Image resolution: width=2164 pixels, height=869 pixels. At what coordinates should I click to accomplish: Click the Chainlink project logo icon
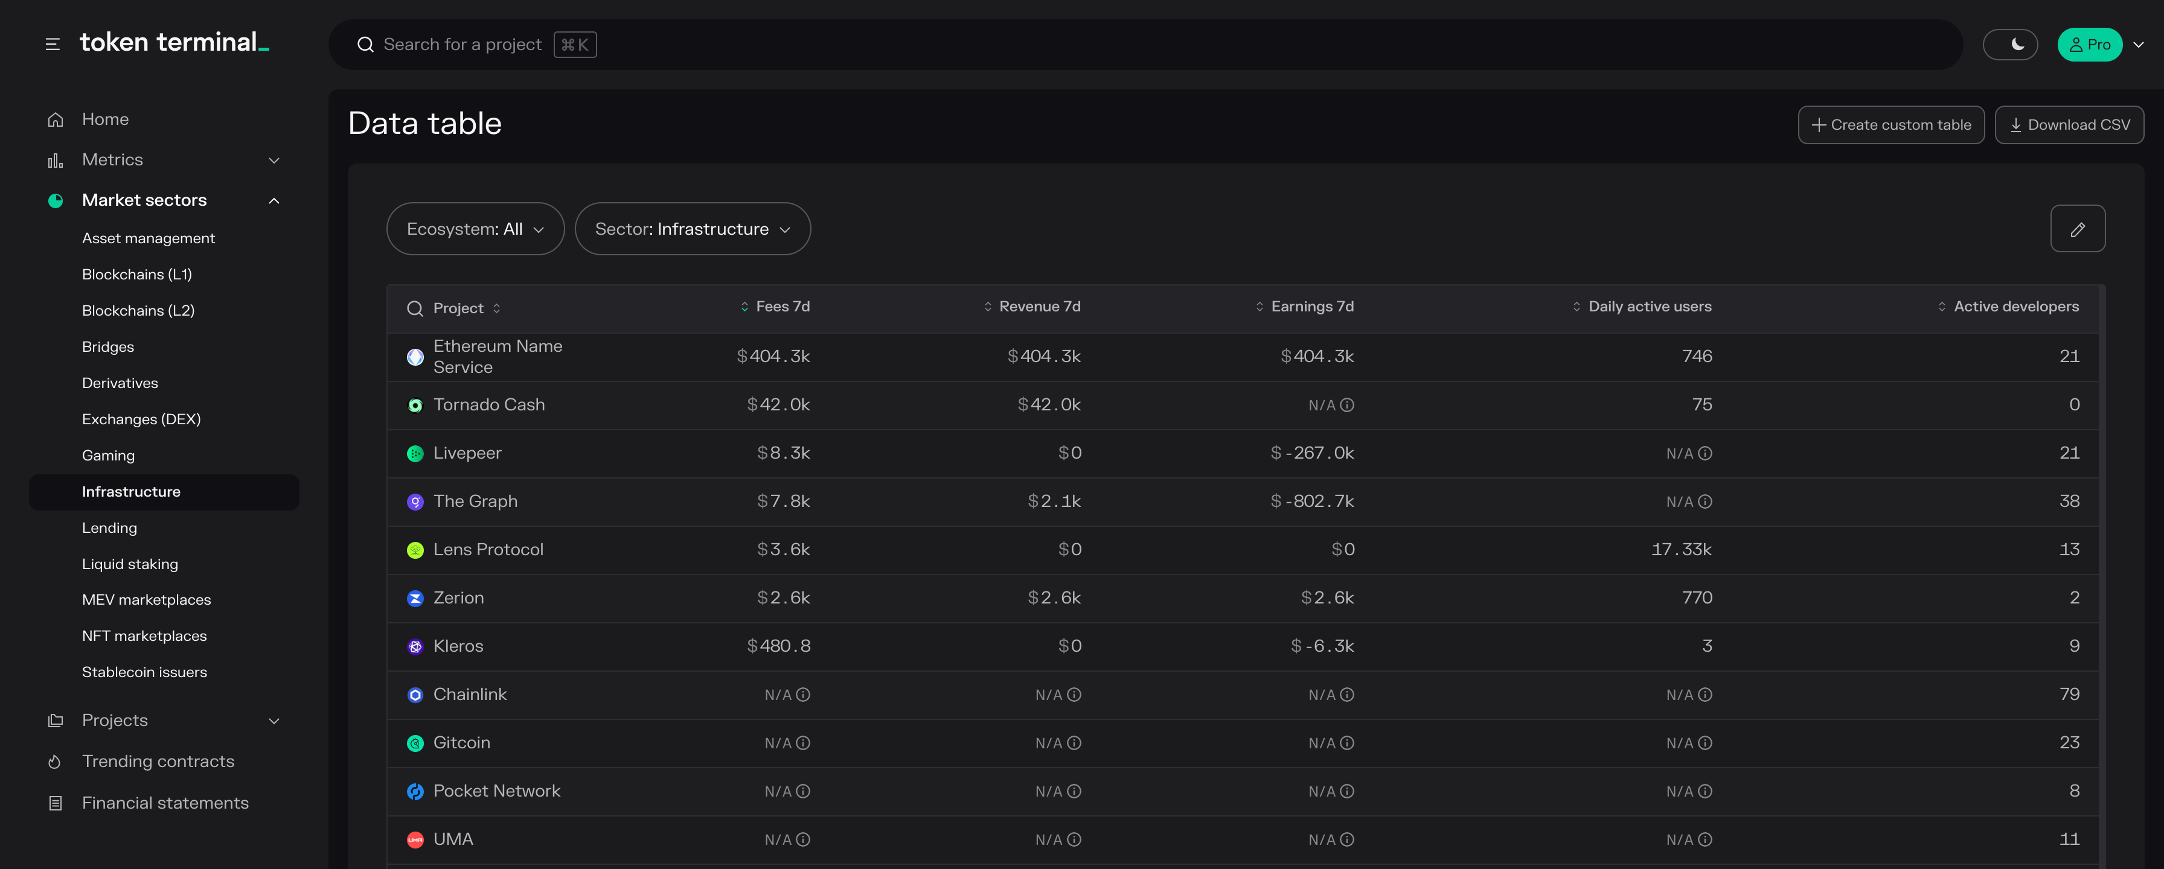coord(415,695)
